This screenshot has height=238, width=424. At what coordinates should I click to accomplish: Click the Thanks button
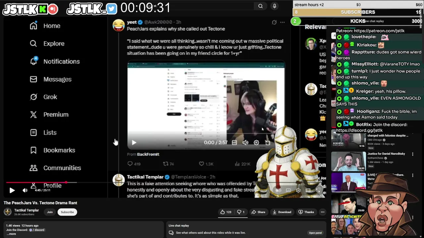(306, 212)
